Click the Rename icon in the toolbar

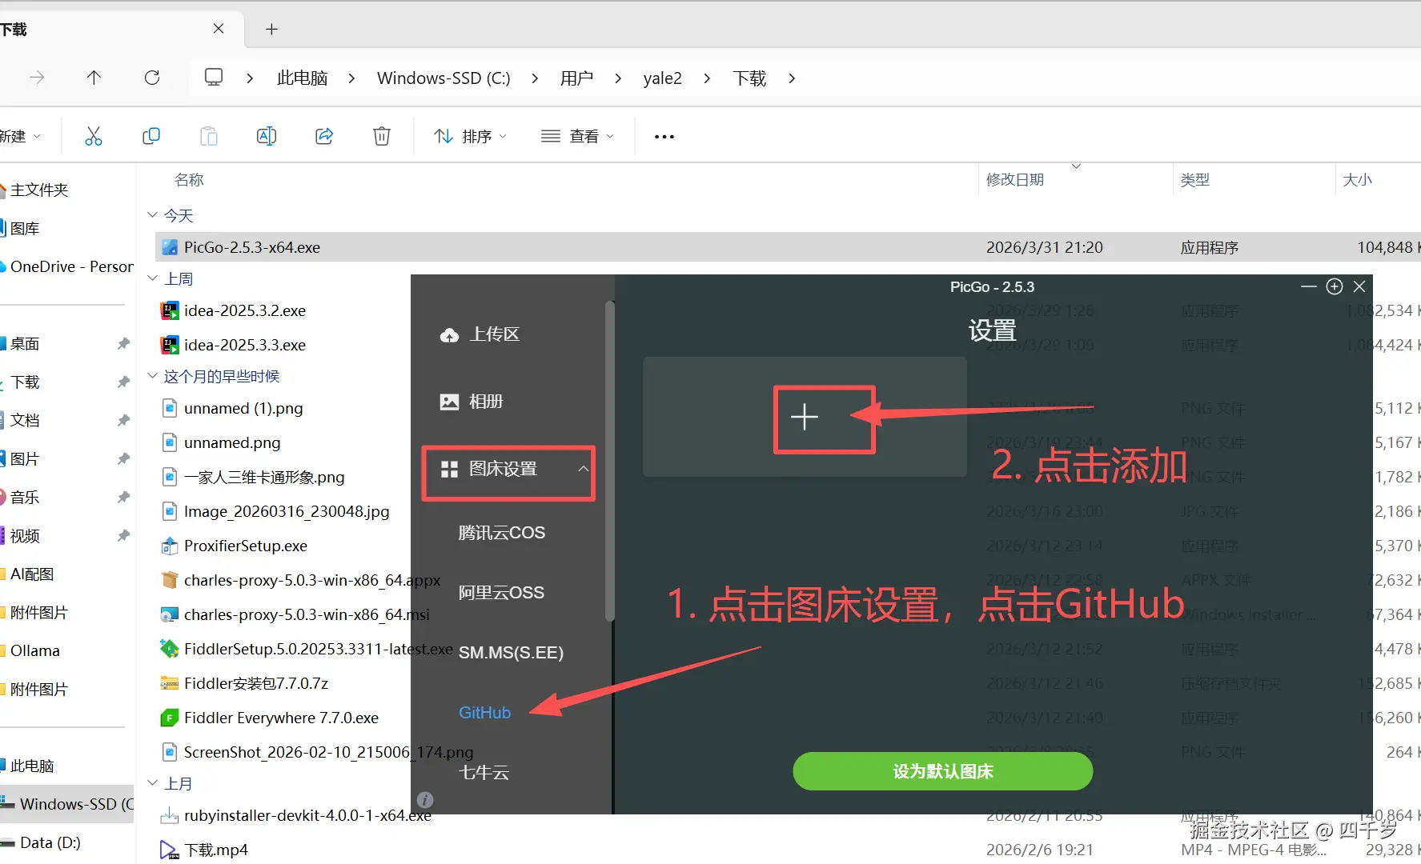[266, 136]
